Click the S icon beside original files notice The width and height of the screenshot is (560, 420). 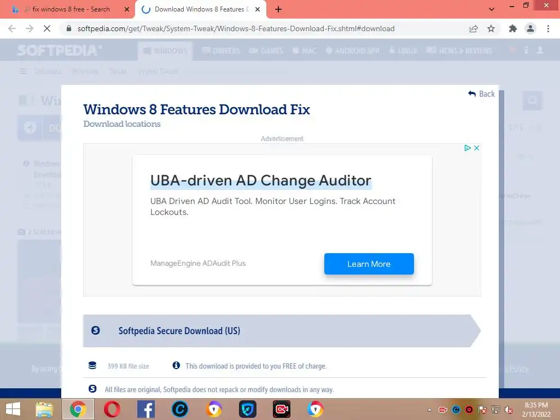pos(92,389)
